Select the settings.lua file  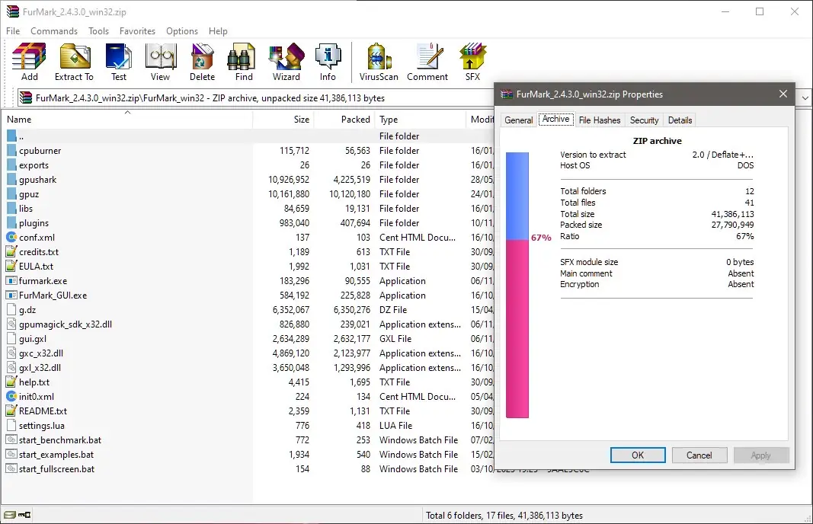pos(248,426)
